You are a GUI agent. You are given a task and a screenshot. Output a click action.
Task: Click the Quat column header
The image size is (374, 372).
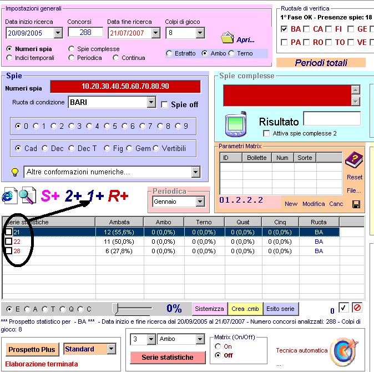[243, 222]
